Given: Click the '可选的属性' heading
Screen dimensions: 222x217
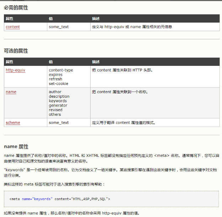Looking at the screenshot, I should tap(16, 51).
